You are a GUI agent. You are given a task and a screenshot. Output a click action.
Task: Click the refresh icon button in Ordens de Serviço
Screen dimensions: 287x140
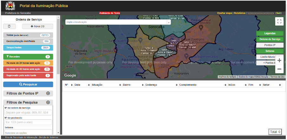tap(9, 26)
